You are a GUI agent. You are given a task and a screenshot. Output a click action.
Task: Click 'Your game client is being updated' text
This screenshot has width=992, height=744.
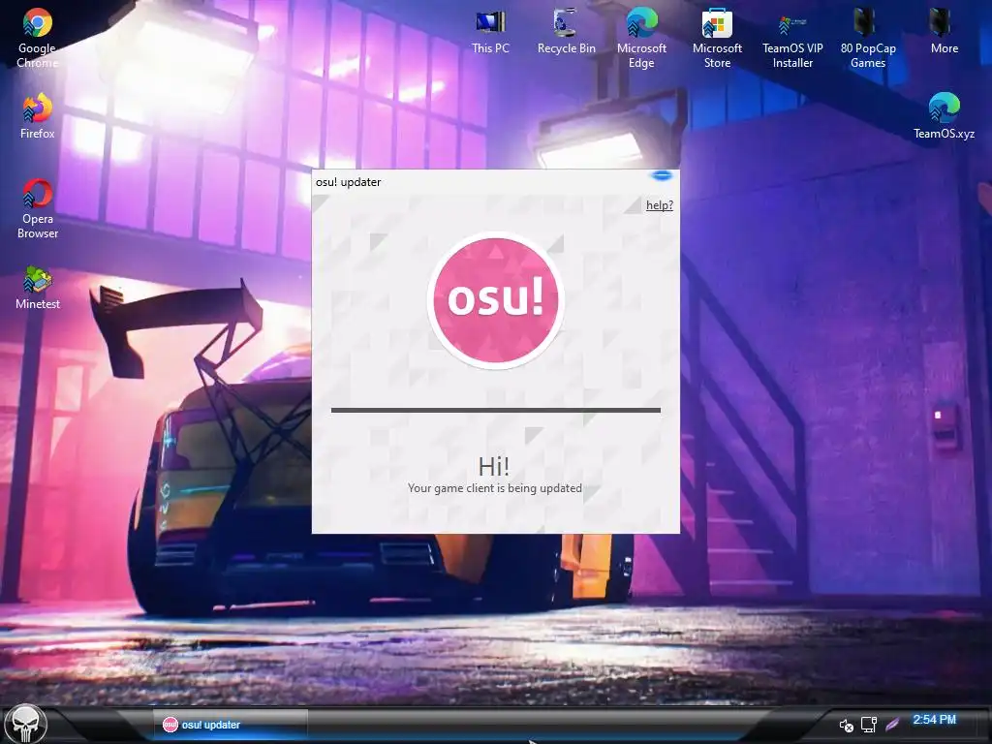495,488
